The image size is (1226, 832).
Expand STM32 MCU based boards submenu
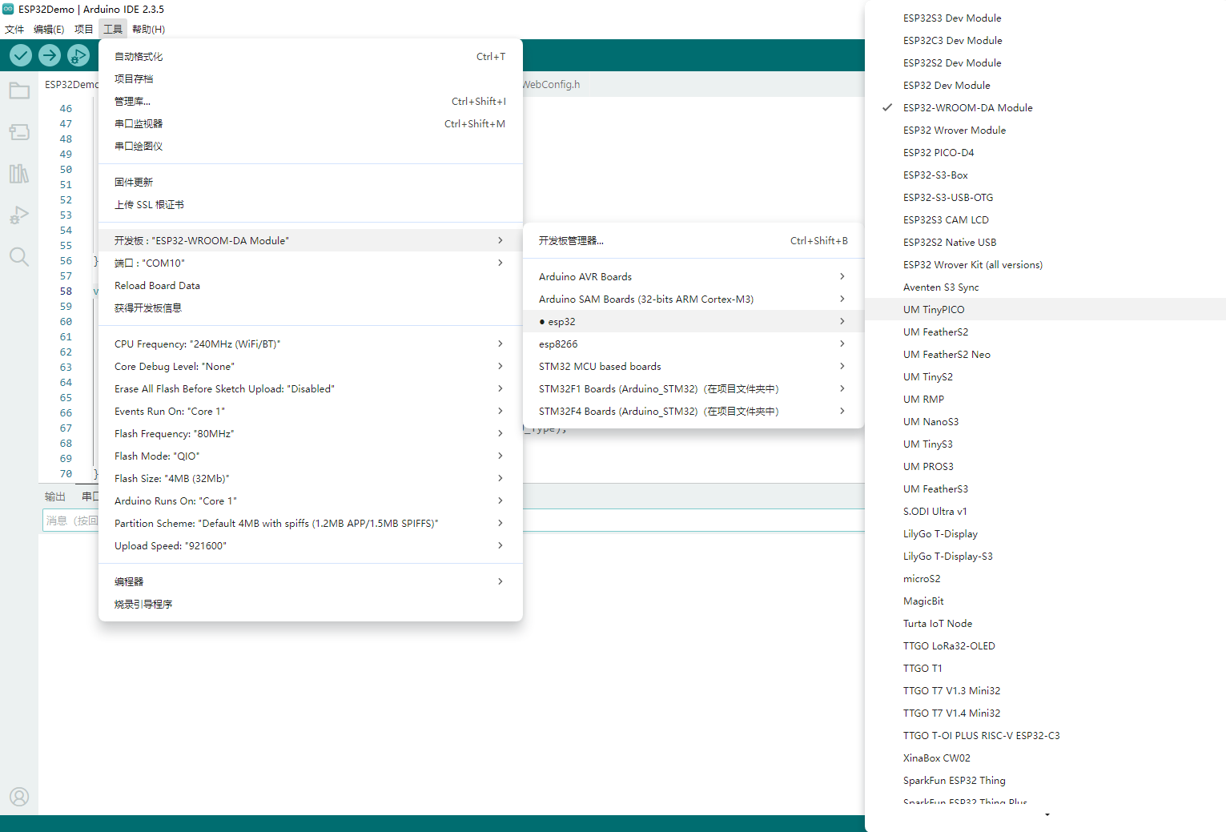tap(693, 366)
